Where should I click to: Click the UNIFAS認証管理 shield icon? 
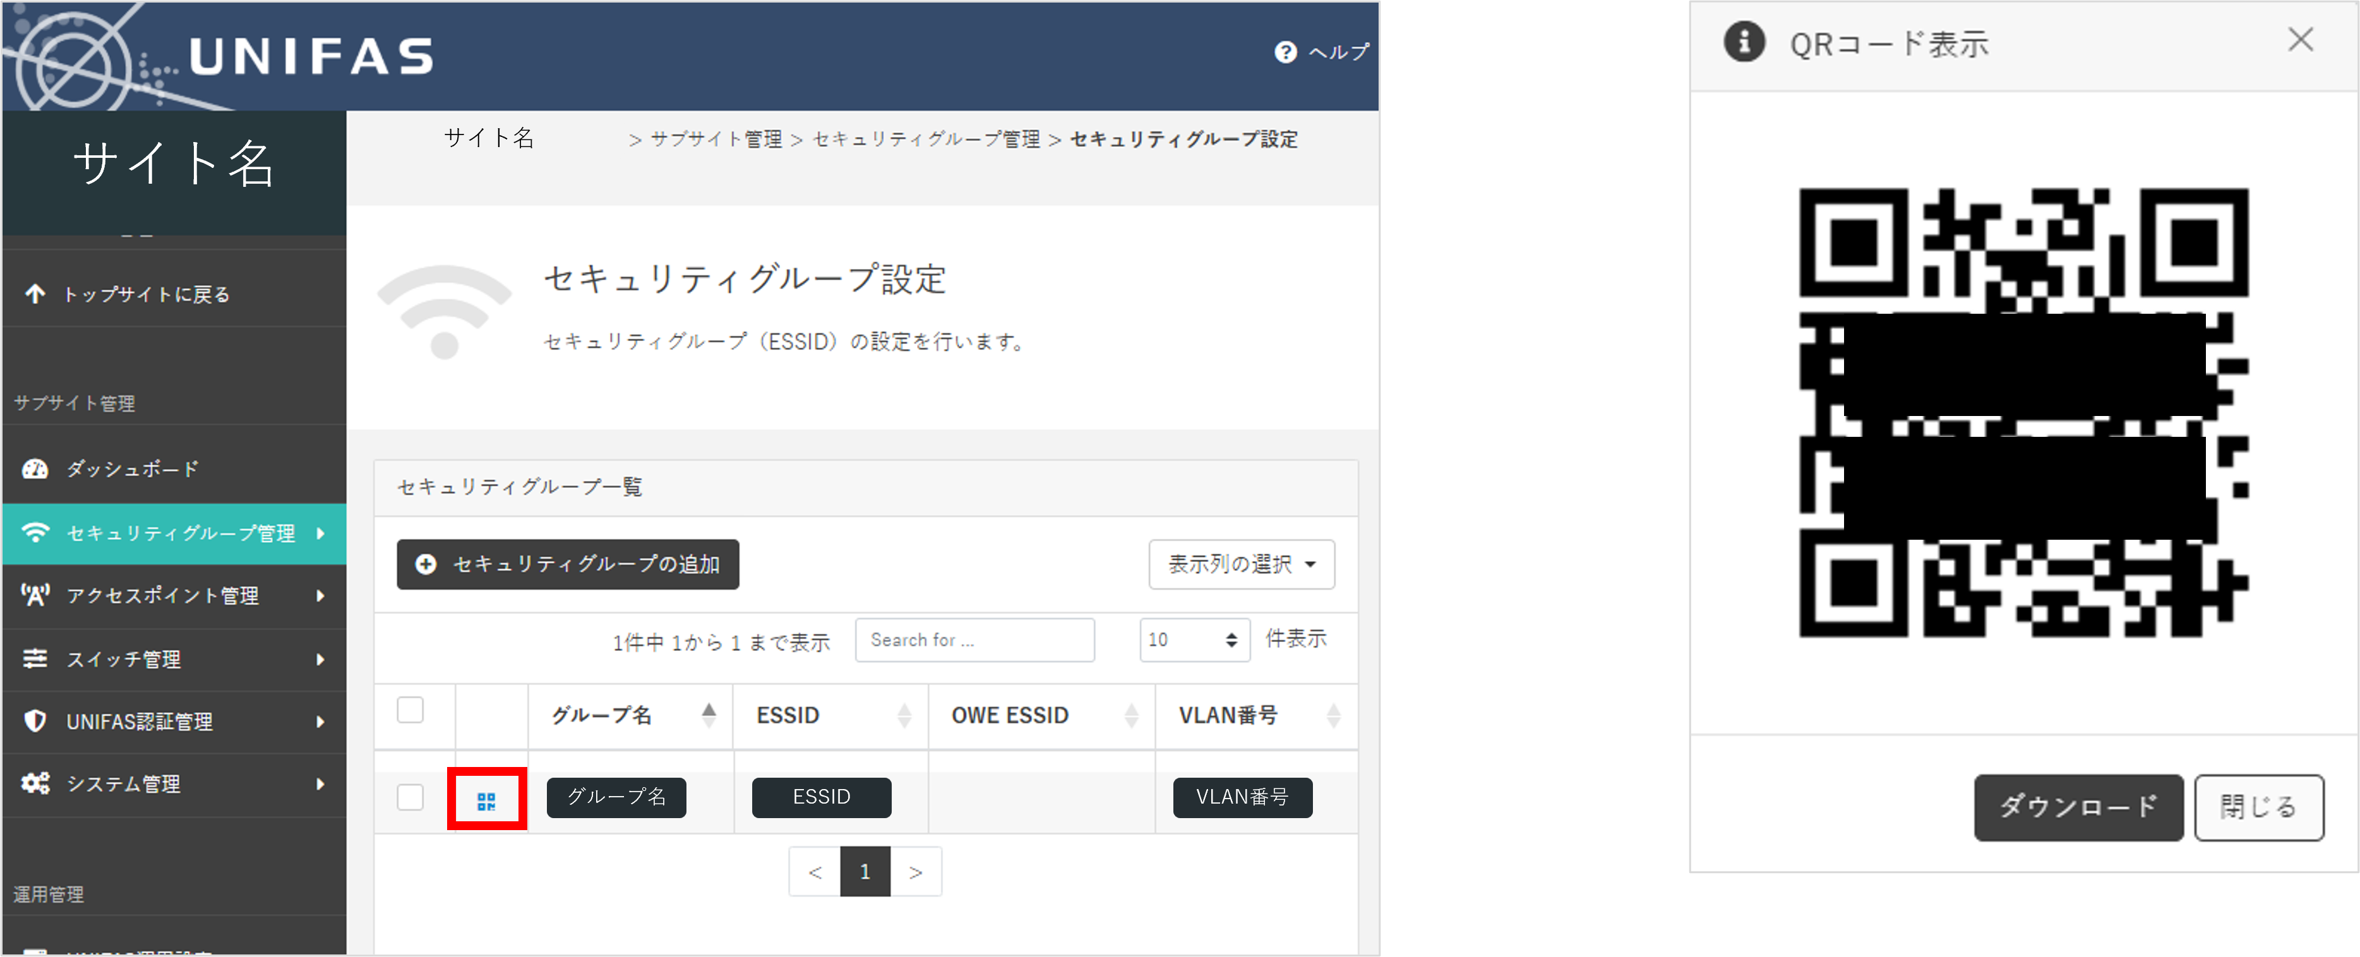point(35,721)
